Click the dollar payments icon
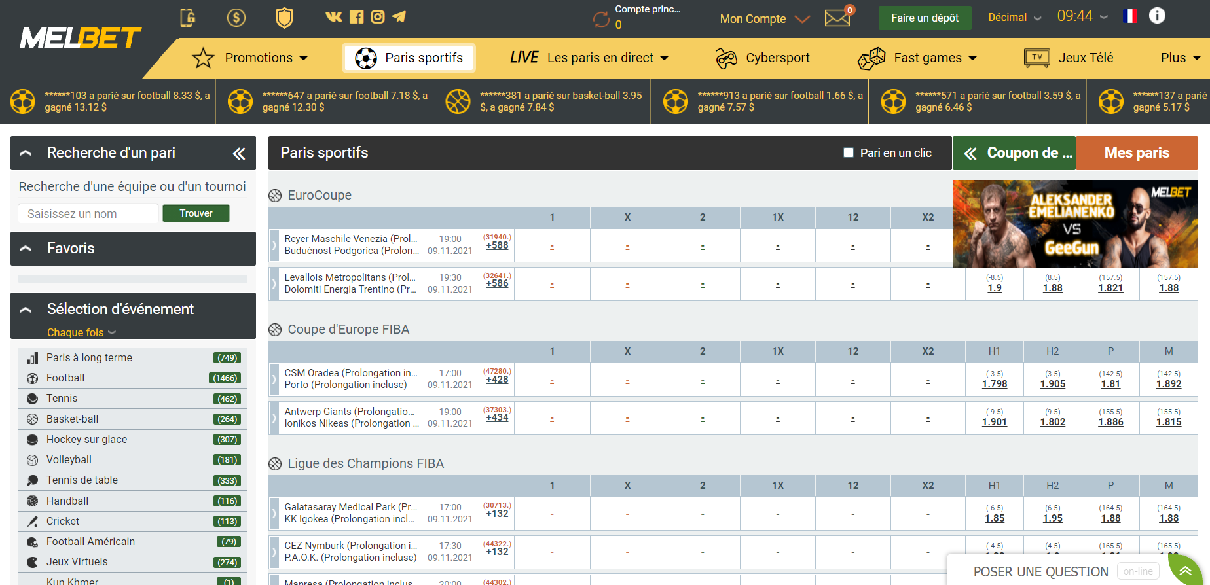The height and width of the screenshot is (585, 1210). 236,17
